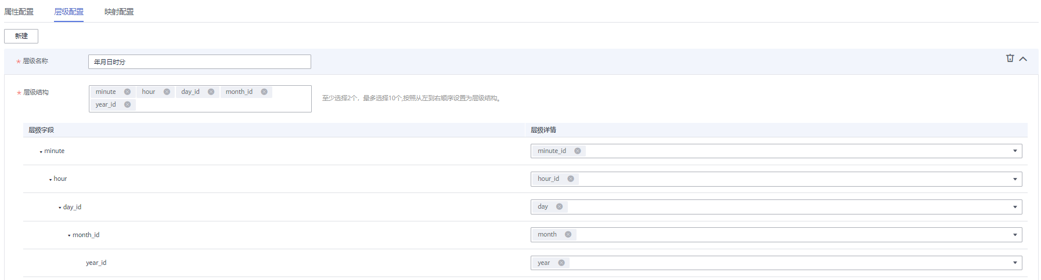The height and width of the screenshot is (280, 1041).
Task: Collapse the hour tree node
Action: pyautogui.click(x=51, y=179)
